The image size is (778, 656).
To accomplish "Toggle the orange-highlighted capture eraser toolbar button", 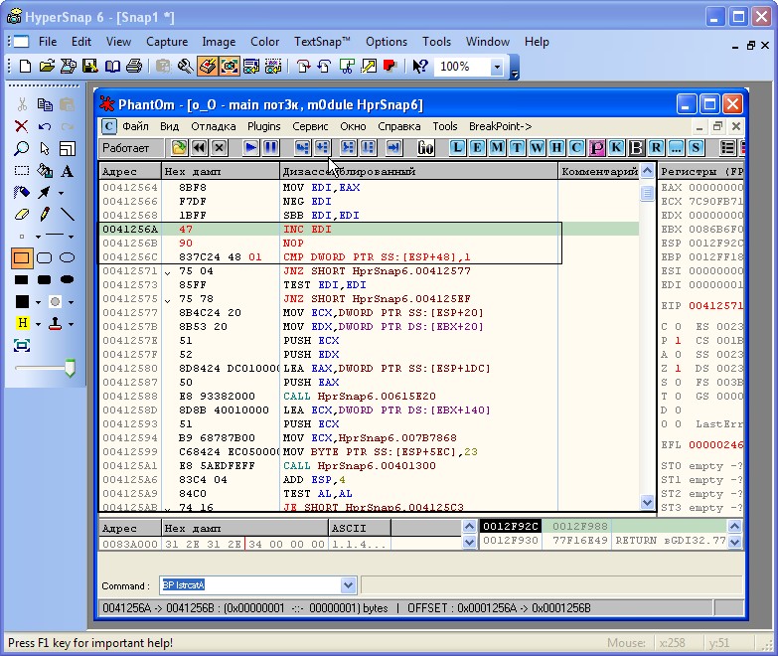I will [208, 66].
